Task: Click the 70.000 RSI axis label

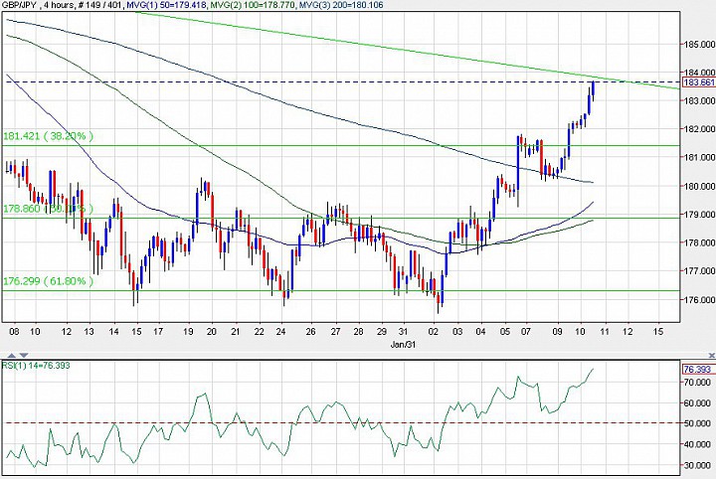Action: [x=699, y=383]
